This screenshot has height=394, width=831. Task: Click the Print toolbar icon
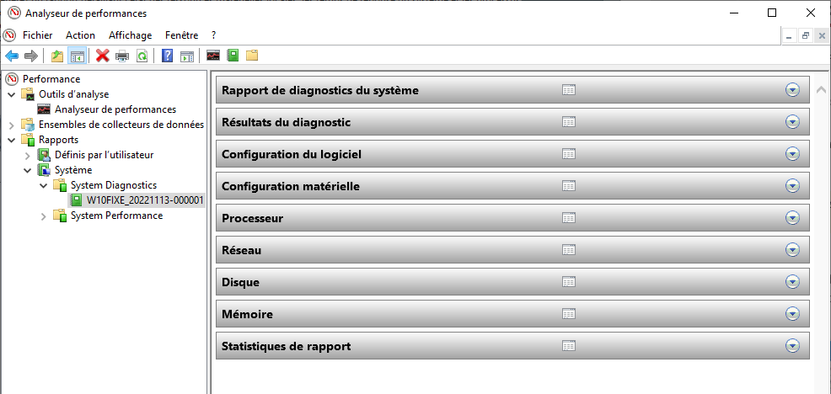coord(122,56)
